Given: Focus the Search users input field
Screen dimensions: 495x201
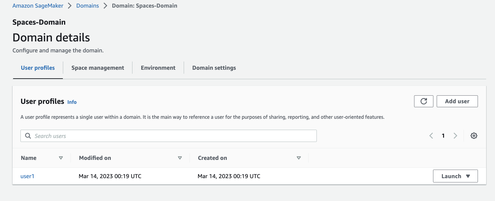Looking at the screenshot, I should pos(168,136).
